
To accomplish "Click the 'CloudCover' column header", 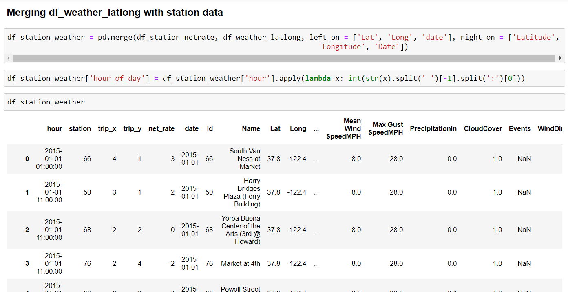I will [483, 129].
